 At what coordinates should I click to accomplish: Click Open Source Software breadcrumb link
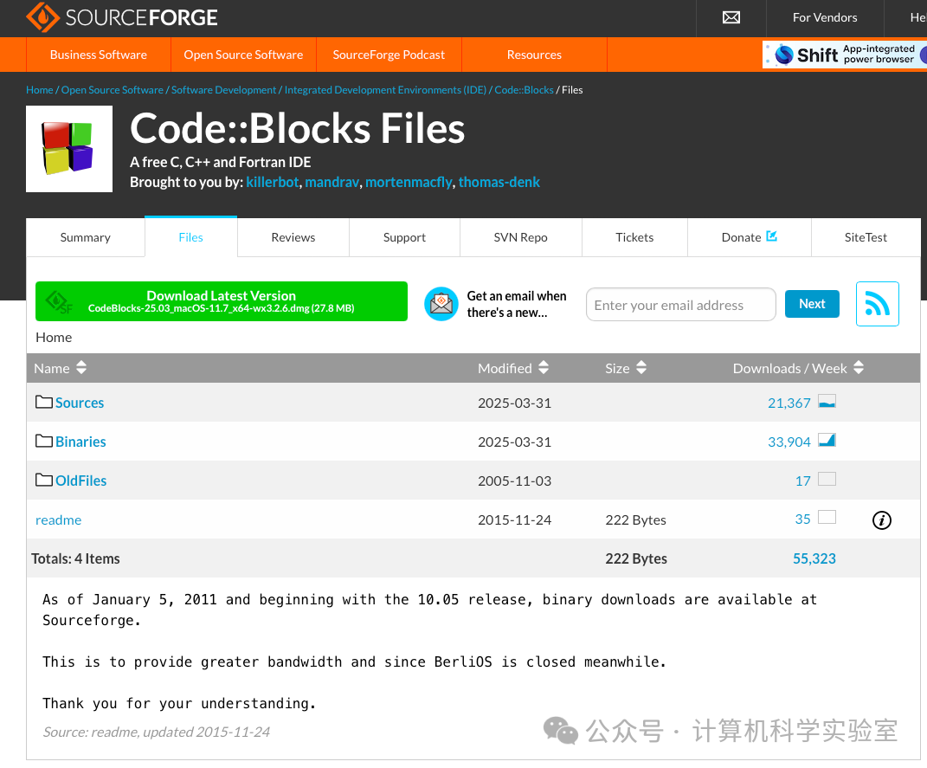point(113,90)
